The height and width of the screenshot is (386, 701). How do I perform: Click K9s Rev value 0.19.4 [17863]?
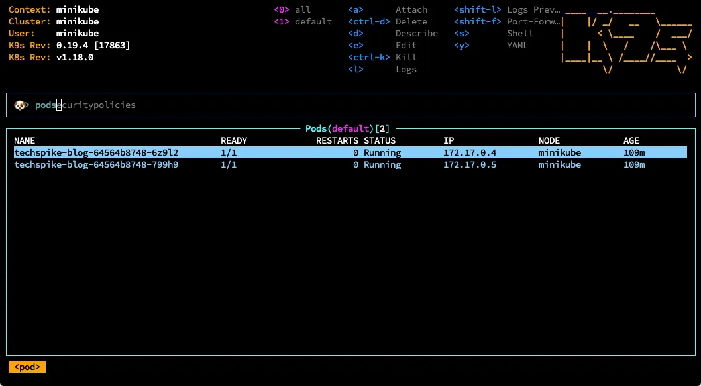point(93,46)
